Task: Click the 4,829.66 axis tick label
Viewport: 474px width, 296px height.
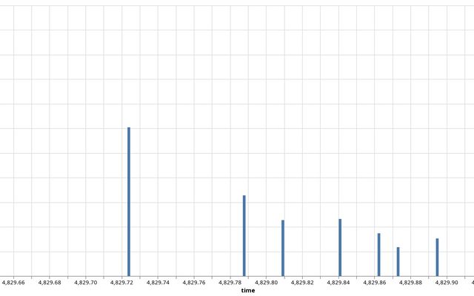Action: pos(13,282)
